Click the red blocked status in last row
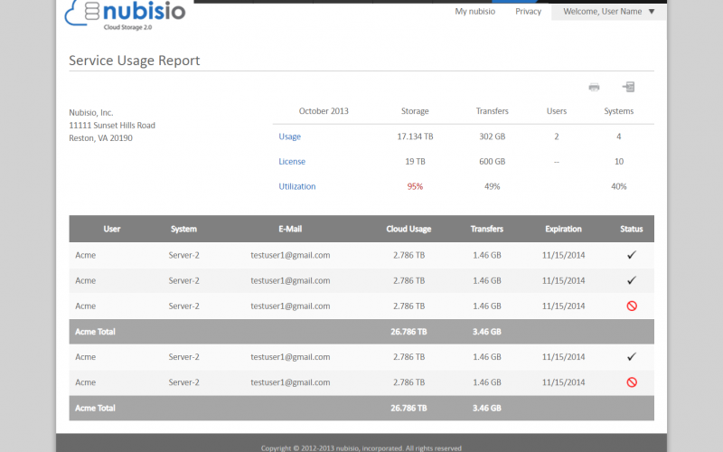This screenshot has height=452, width=723. tap(631, 382)
